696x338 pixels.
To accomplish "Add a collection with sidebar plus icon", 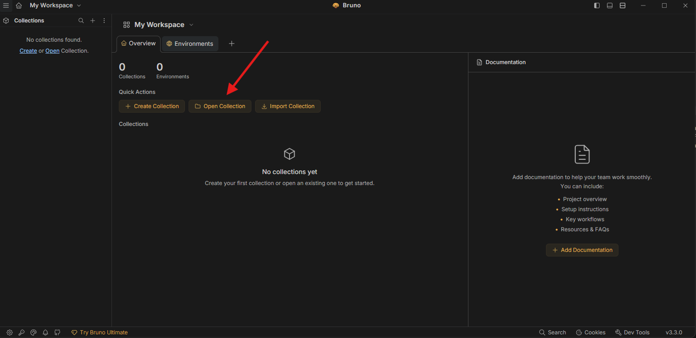I will (93, 21).
